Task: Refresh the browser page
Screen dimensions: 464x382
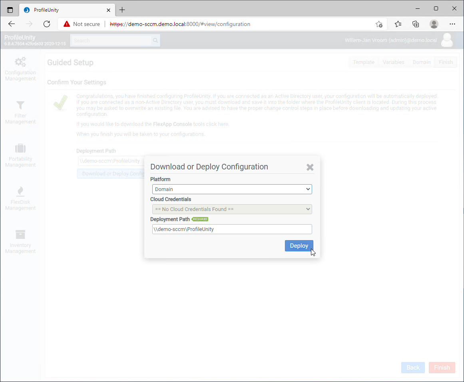Action: pos(47,24)
